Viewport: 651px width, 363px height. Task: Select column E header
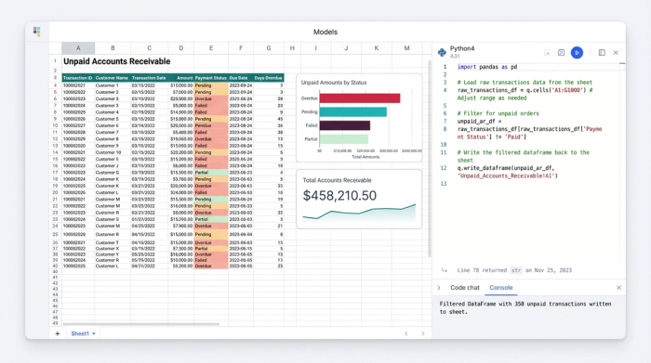pos(211,48)
